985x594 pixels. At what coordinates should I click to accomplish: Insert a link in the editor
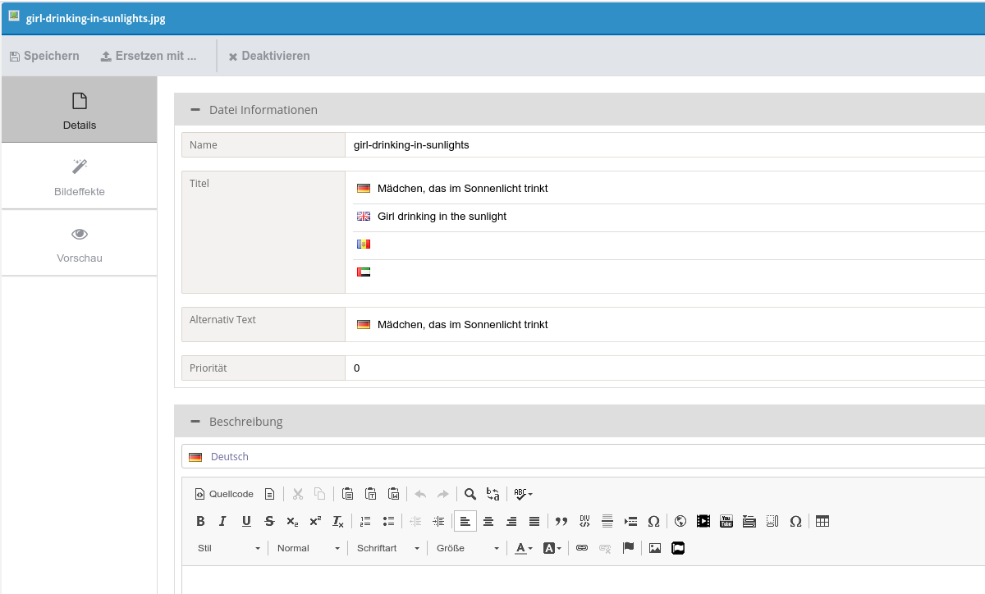tap(582, 548)
